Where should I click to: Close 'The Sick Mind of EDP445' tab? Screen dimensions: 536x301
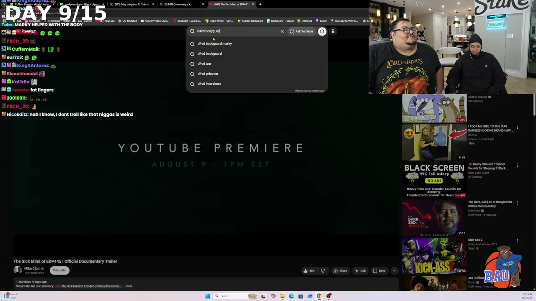tap(253, 4)
